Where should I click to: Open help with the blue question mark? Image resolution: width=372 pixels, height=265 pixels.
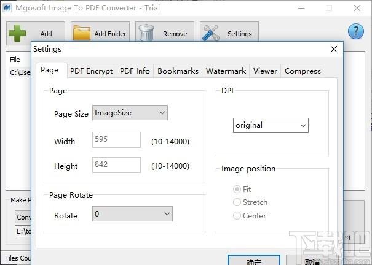[356, 31]
